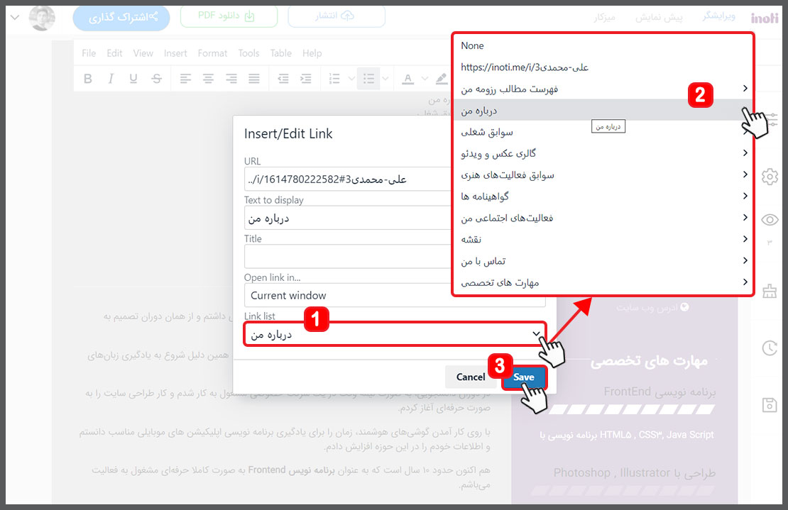788x510 pixels.
Task: Expand the 'تماس با من' submenu arrow
Action: point(745,260)
